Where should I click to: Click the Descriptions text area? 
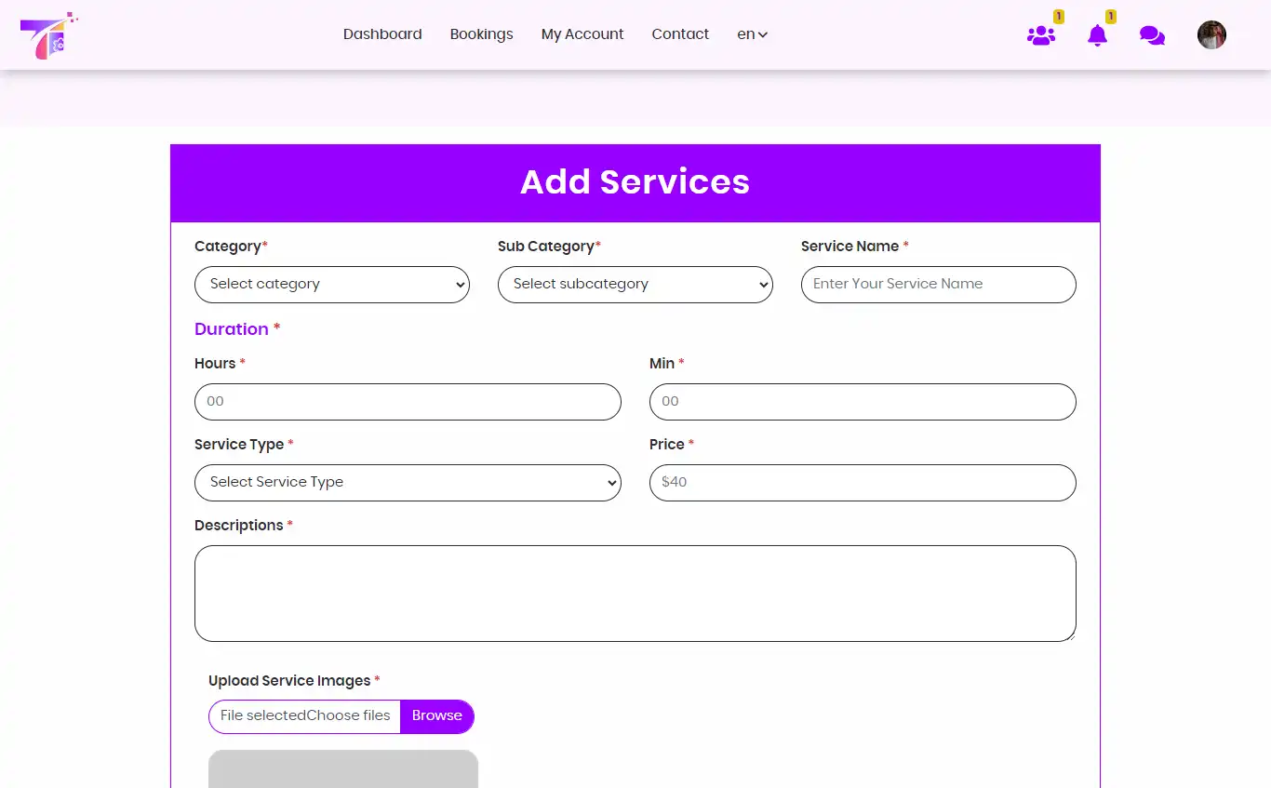tap(635, 594)
